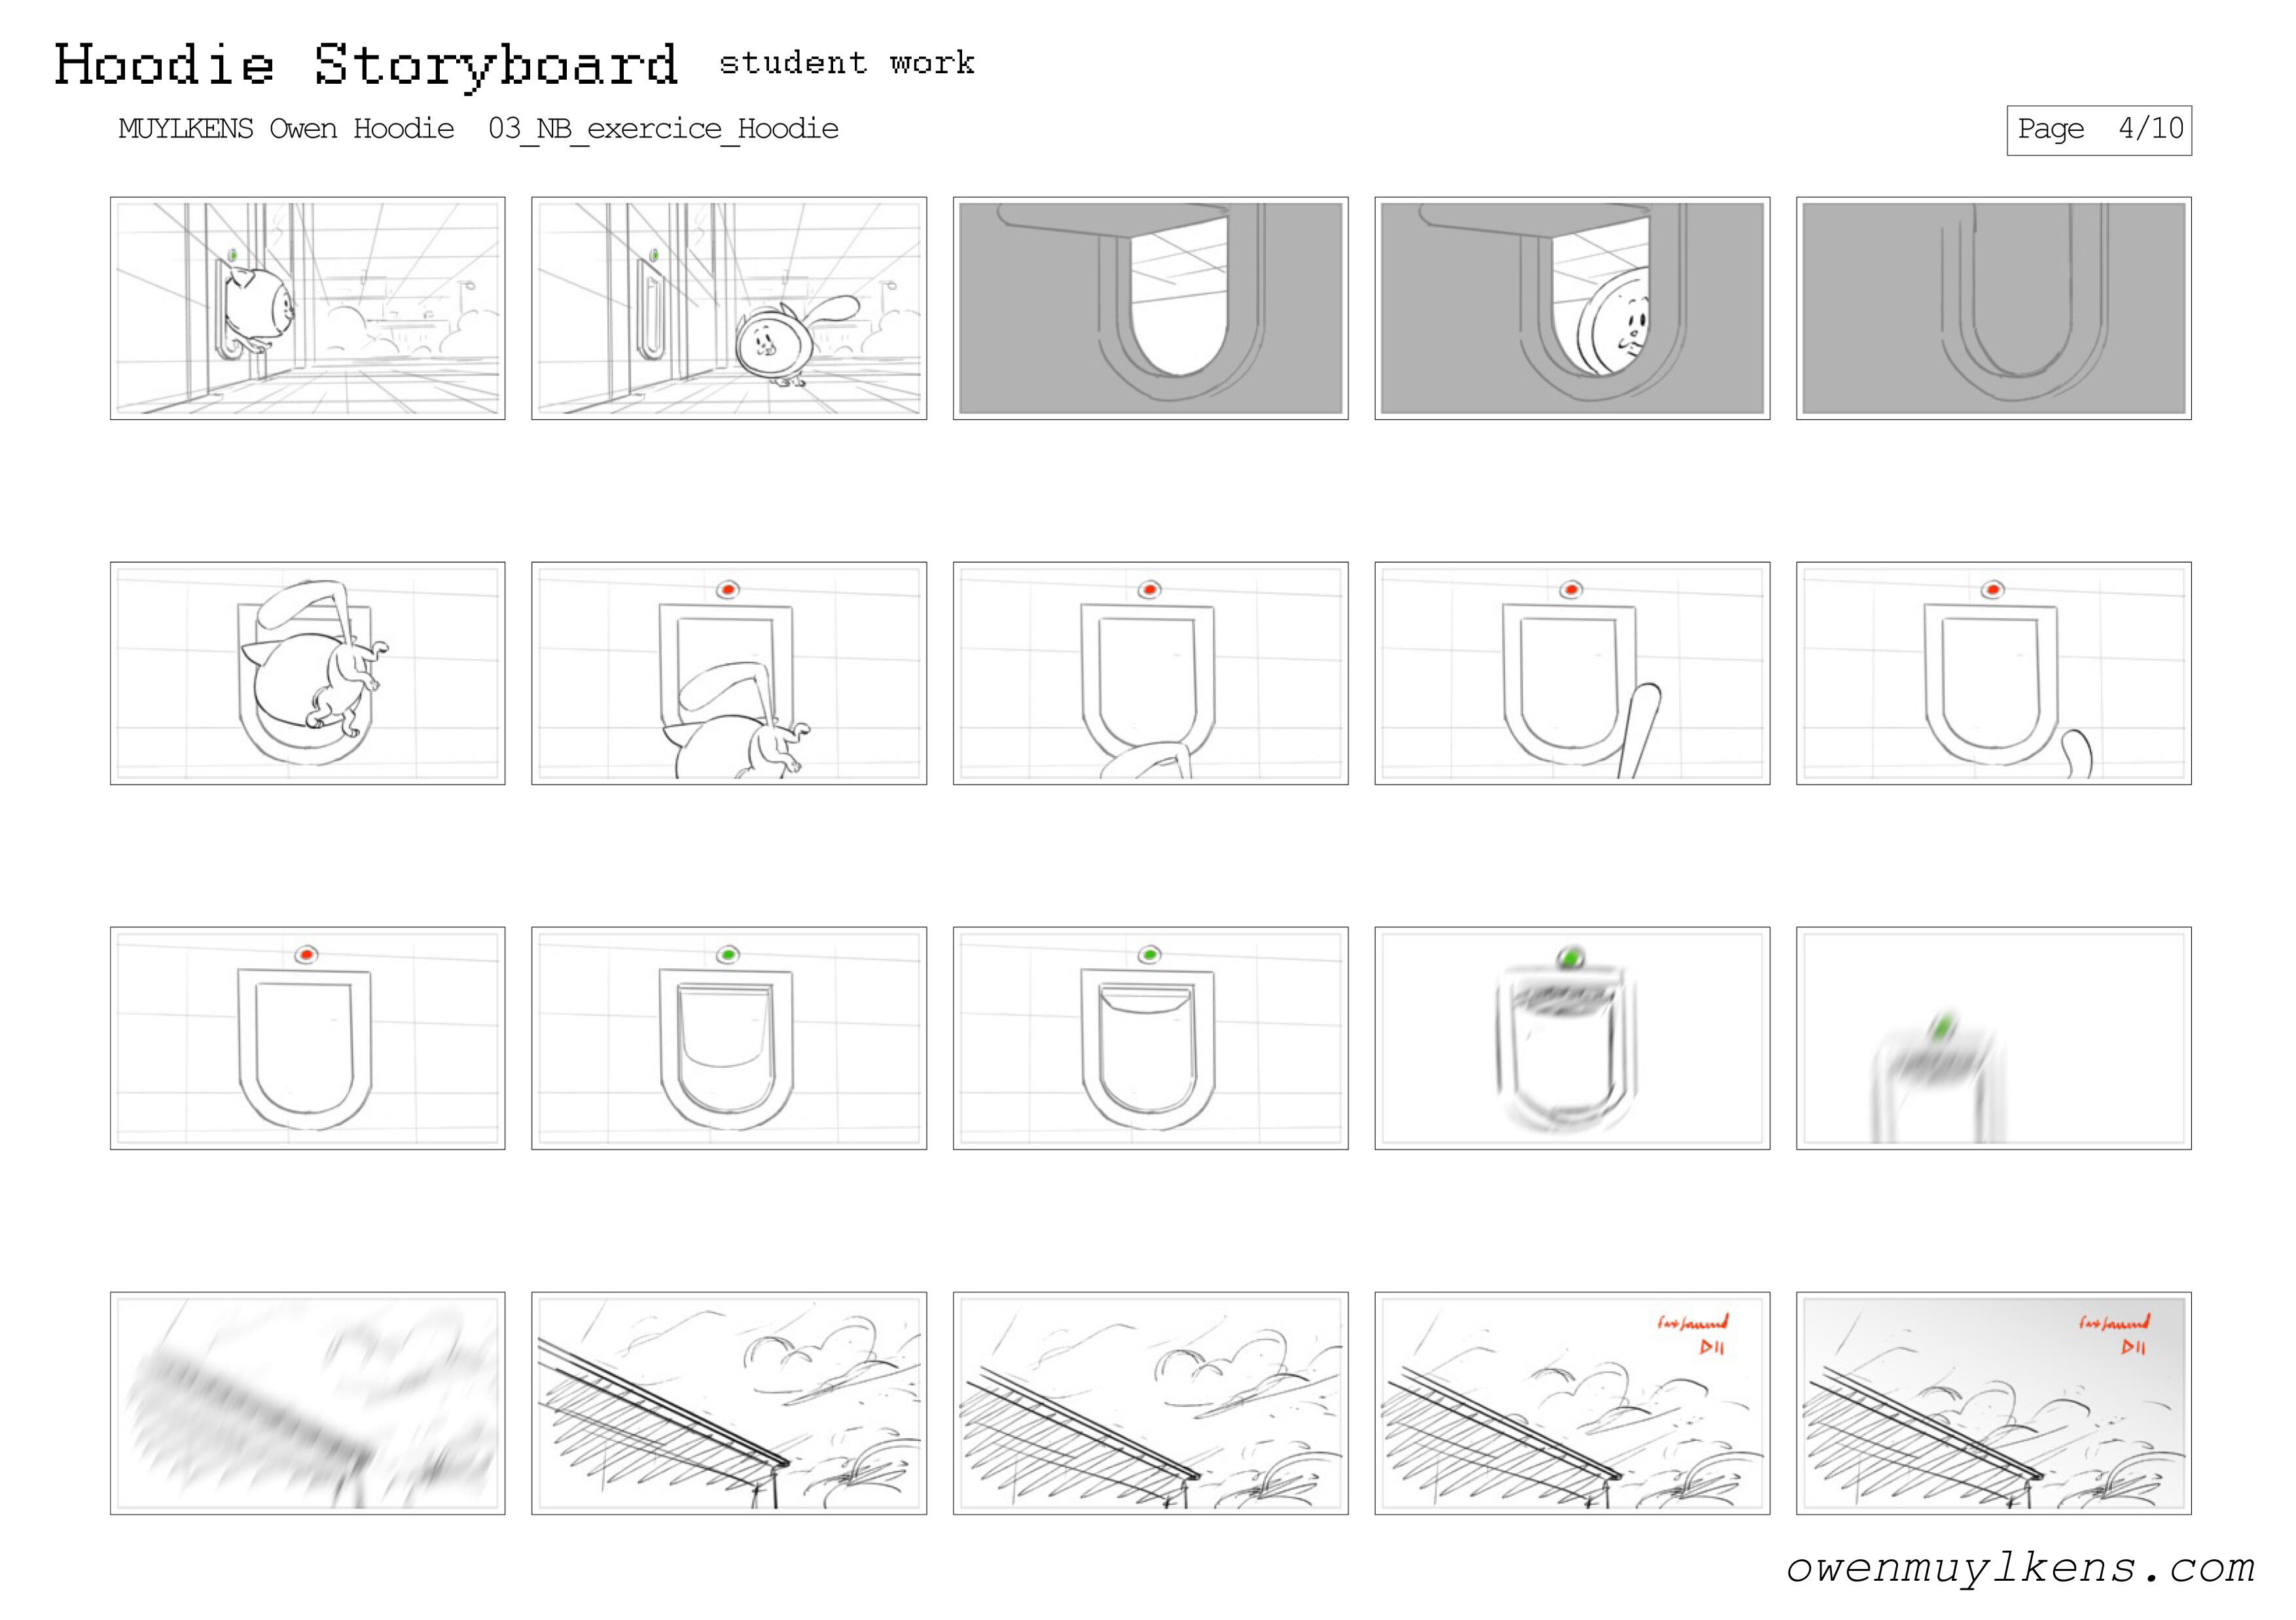Viewport: 2296px width, 1620px height.
Task: Select the 03_NB_exercice_Hoodie filename text
Action: (x=663, y=129)
